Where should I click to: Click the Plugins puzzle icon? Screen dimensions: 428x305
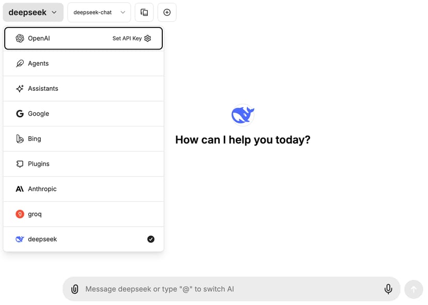click(20, 164)
